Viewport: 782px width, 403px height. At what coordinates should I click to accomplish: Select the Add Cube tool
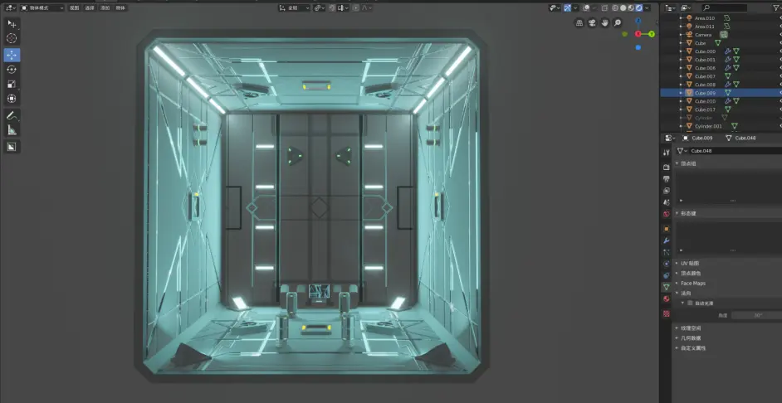(12, 147)
